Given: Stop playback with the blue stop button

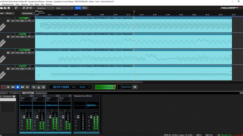Looking at the screenshot, I should coord(18,87).
